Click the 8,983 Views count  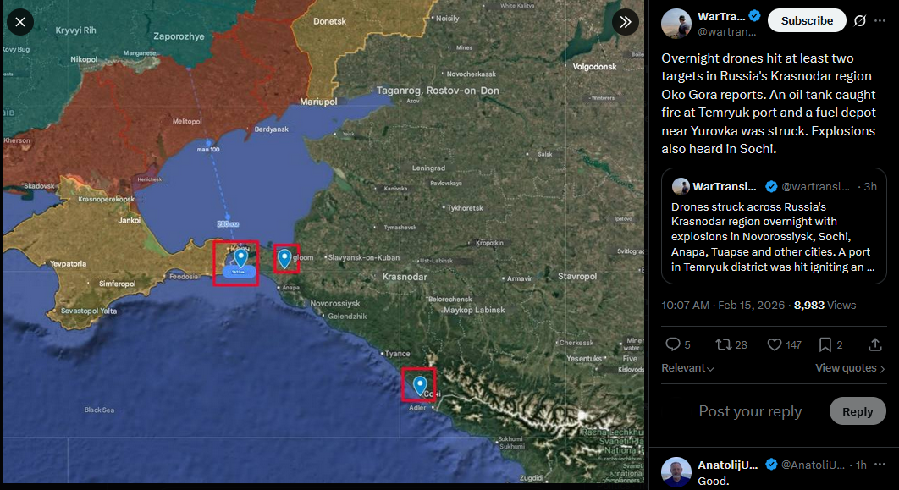(x=825, y=305)
